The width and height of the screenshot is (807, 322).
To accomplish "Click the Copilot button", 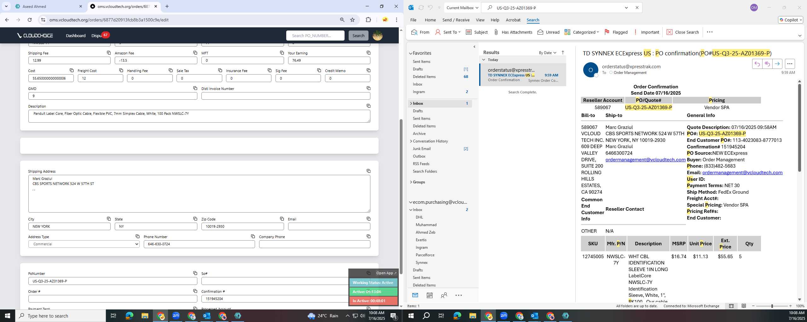I will tap(790, 20).
